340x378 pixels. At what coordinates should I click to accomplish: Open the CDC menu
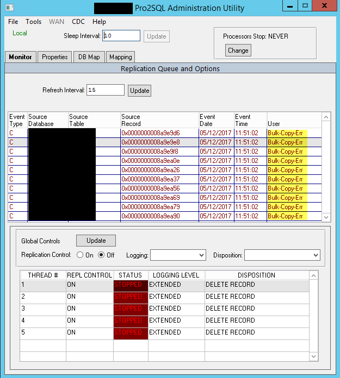[x=78, y=22]
